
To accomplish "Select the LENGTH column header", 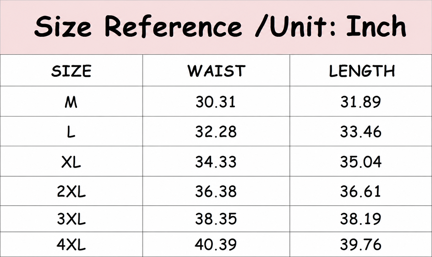I will coord(362,71).
